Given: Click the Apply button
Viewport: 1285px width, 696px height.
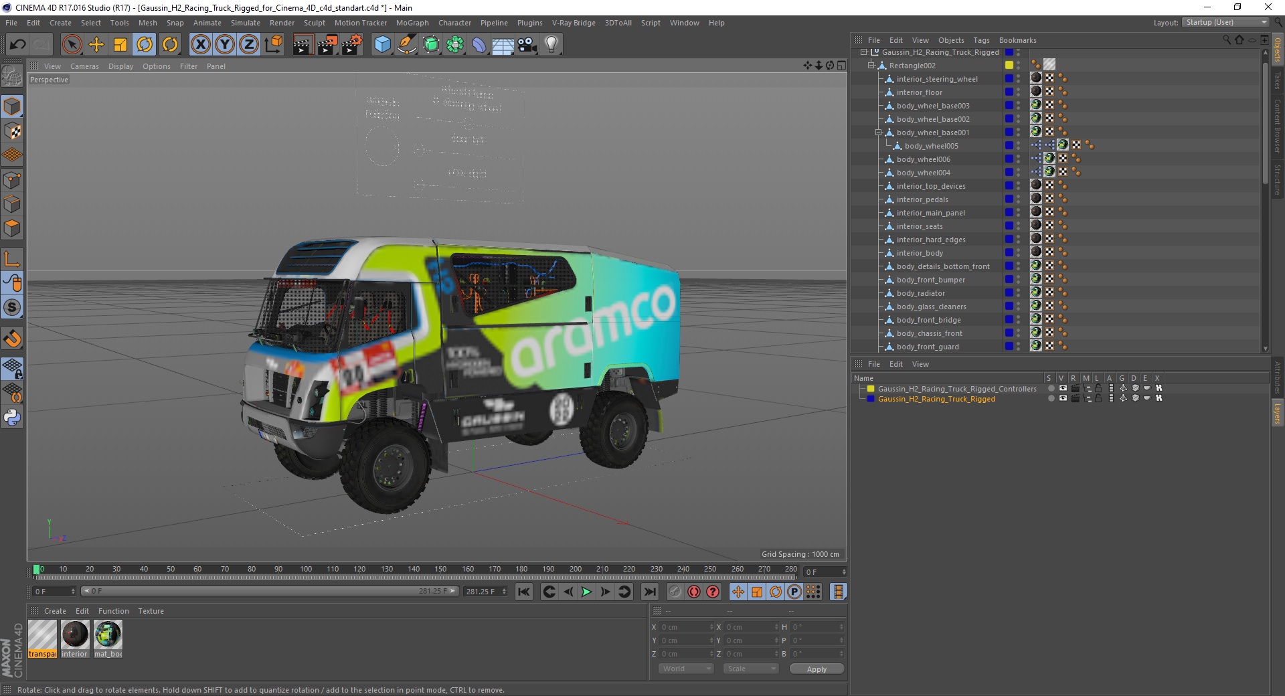Looking at the screenshot, I should click(817, 669).
